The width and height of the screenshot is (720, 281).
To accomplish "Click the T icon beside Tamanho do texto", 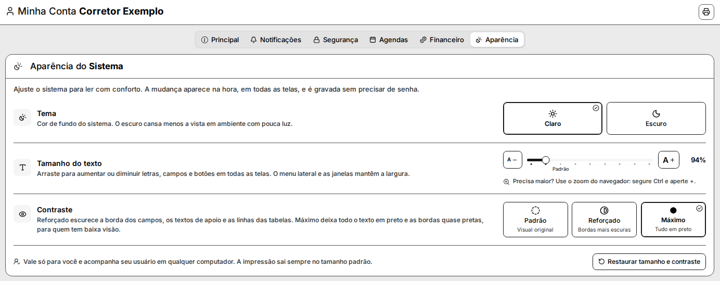I will 22,168.
